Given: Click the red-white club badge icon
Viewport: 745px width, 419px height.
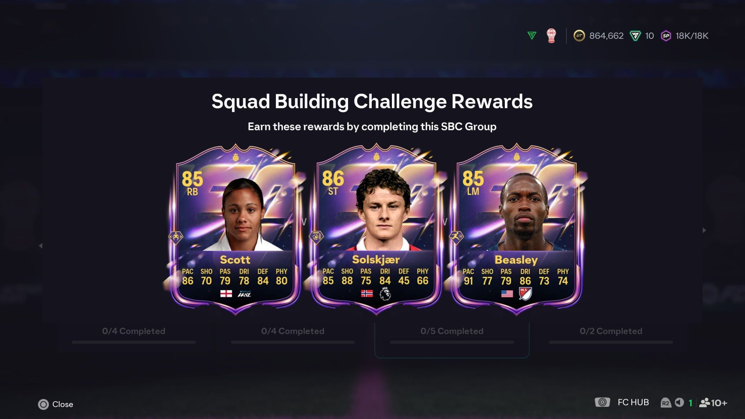Looking at the screenshot, I should point(551,36).
